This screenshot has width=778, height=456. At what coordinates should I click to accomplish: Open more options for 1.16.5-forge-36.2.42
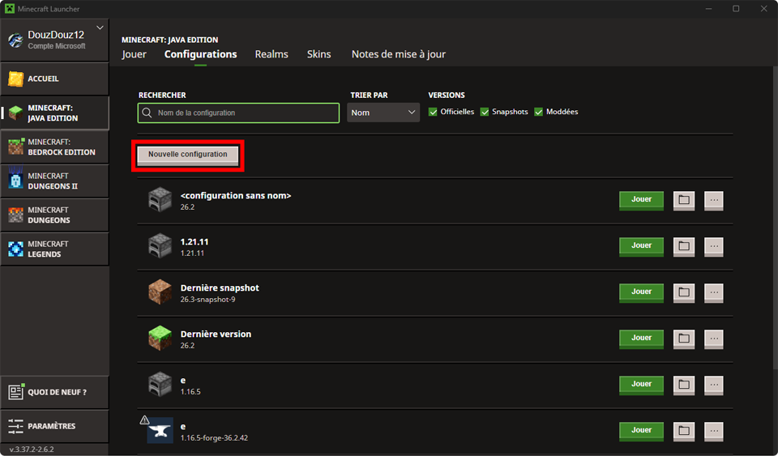[713, 431]
